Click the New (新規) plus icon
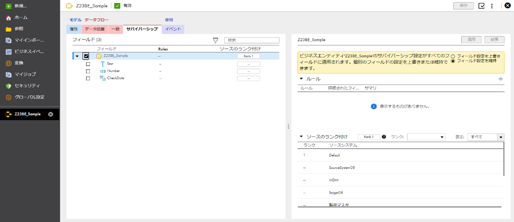The width and height of the screenshot is (514, 222). tap(8, 6)
